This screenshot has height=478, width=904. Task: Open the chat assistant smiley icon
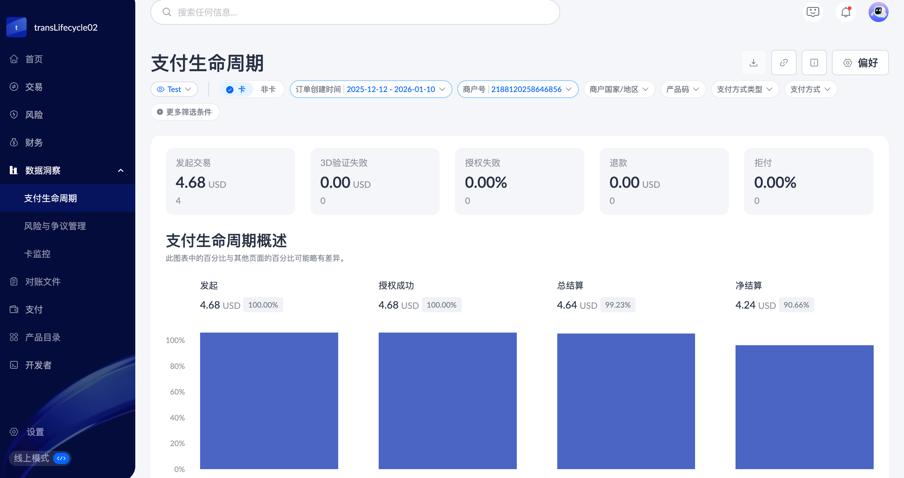tap(812, 12)
